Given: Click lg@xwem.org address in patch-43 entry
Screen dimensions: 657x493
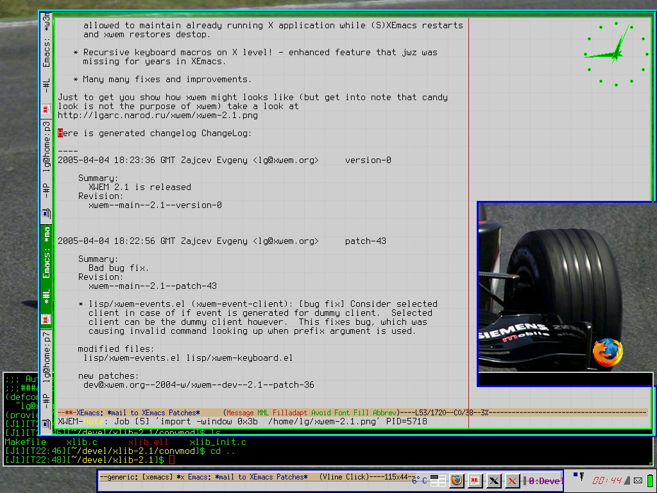Looking at the screenshot, I should click(286, 241).
